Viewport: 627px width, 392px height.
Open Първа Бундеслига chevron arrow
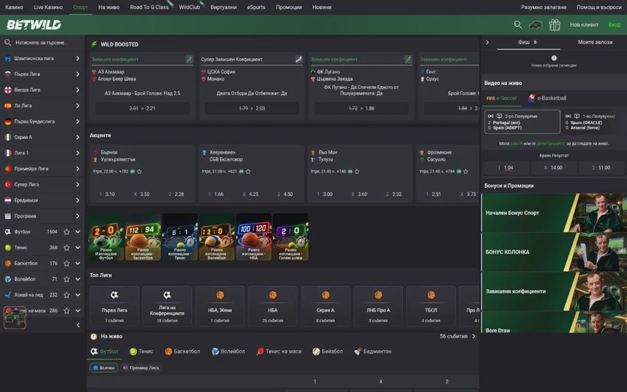[x=78, y=122]
